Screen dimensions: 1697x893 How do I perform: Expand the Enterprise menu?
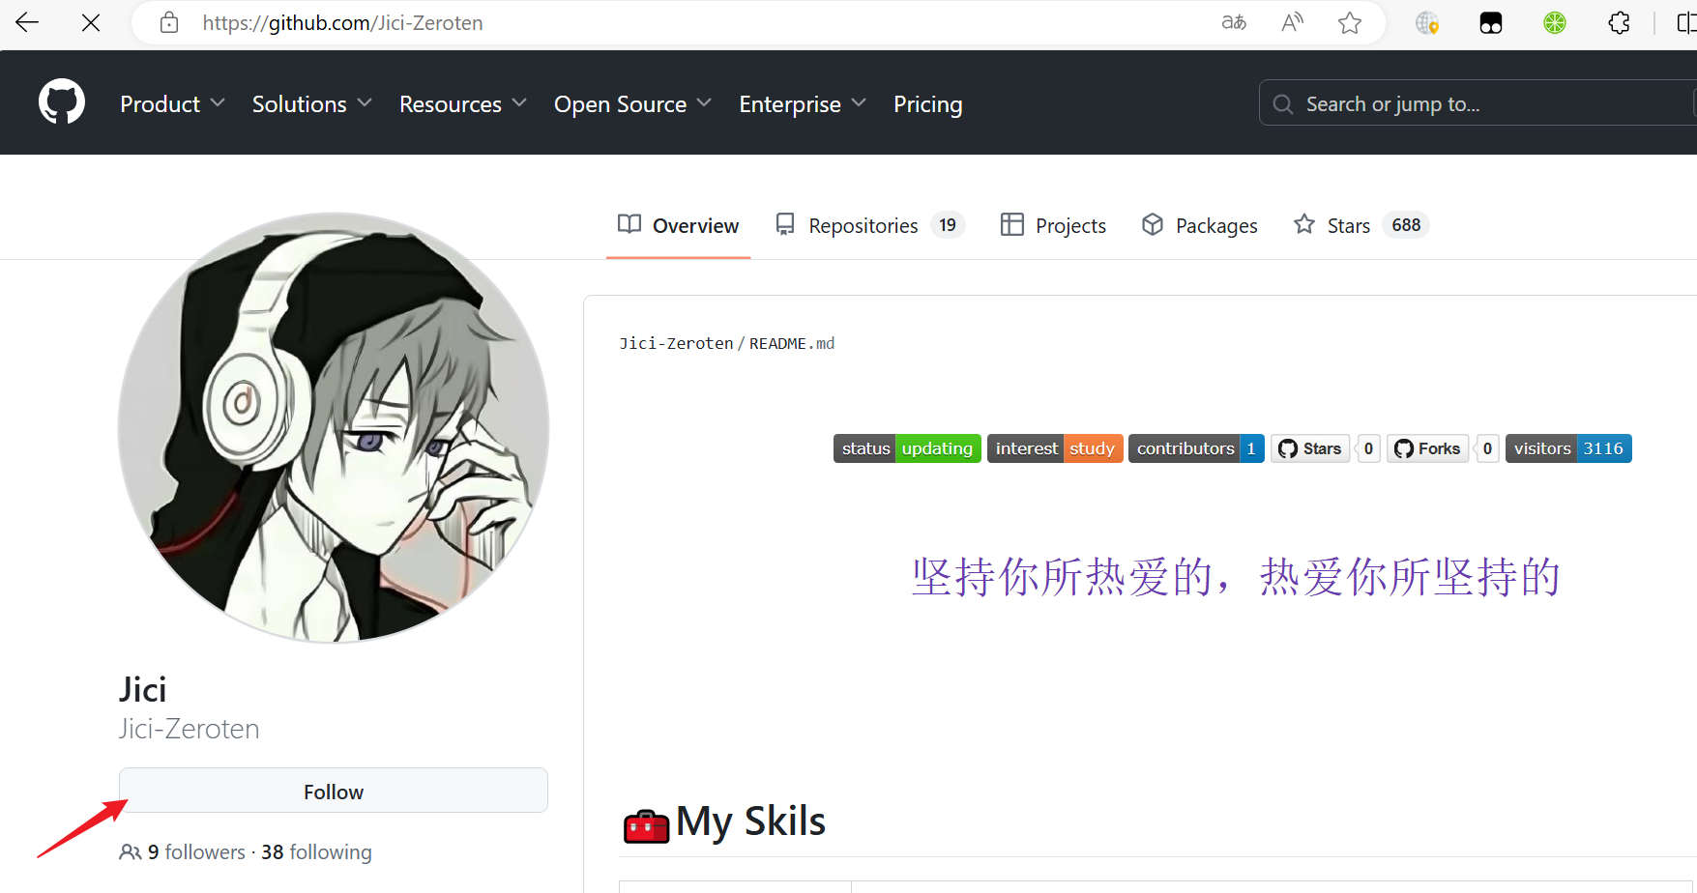click(x=804, y=103)
